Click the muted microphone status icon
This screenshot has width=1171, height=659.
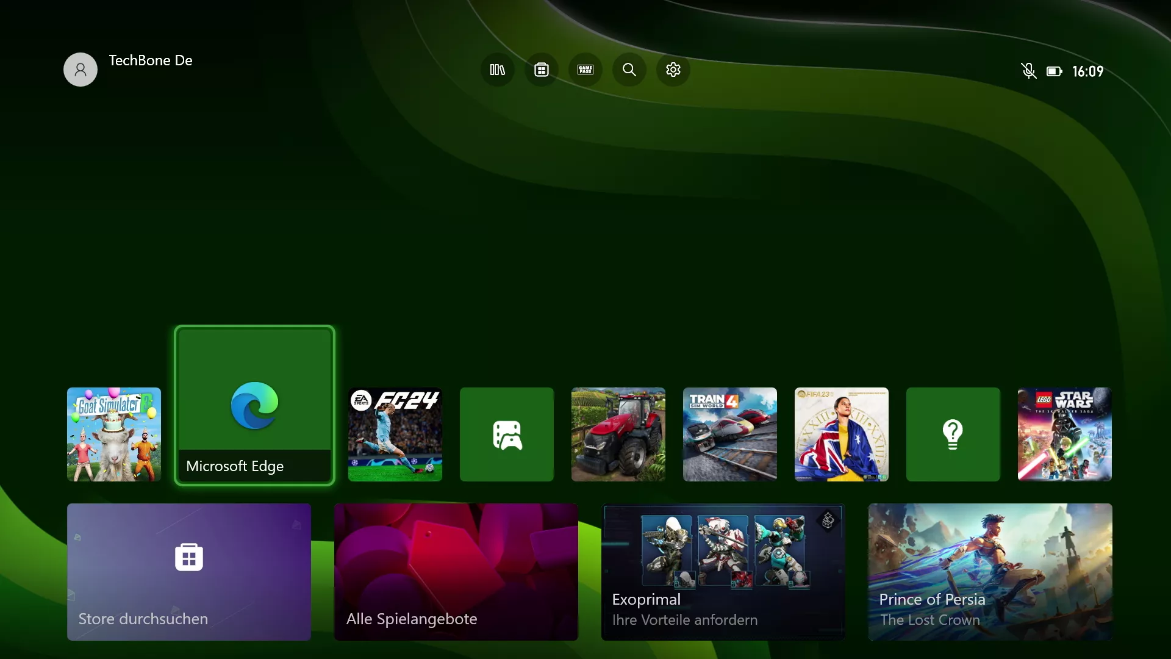(1029, 71)
